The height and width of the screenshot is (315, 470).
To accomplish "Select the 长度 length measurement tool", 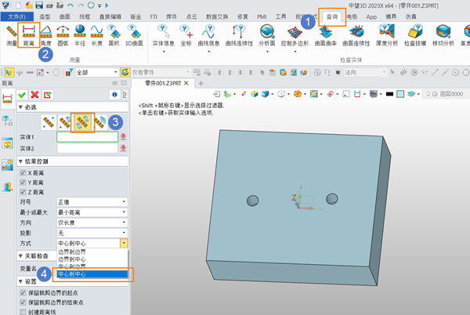I will pyautogui.click(x=97, y=35).
